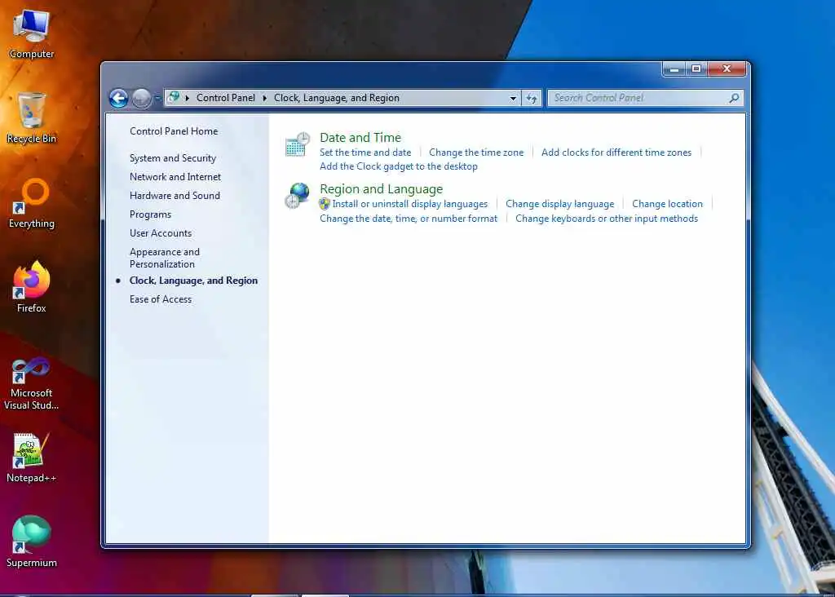The width and height of the screenshot is (835, 597).
Task: Open the Region and Language heading
Action: coord(381,189)
